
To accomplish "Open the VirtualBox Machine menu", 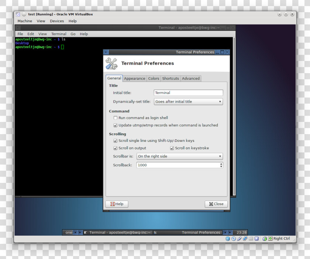I will click(25, 21).
